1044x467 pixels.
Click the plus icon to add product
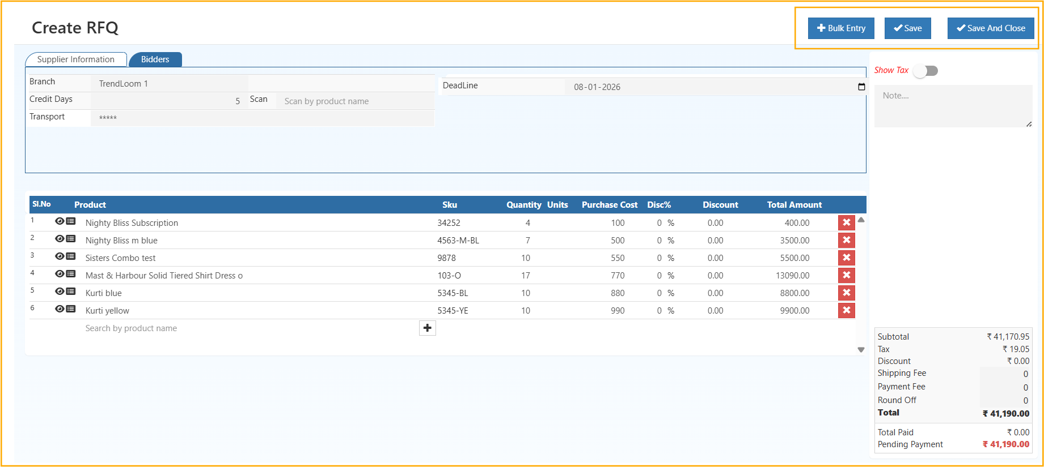[x=428, y=328]
